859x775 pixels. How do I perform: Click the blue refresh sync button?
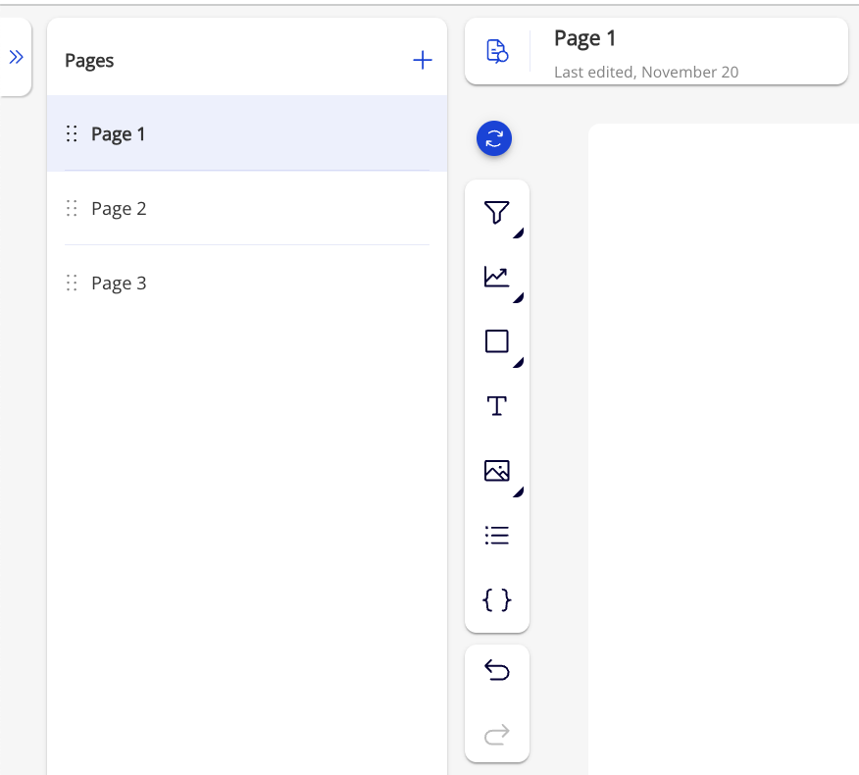click(x=494, y=139)
